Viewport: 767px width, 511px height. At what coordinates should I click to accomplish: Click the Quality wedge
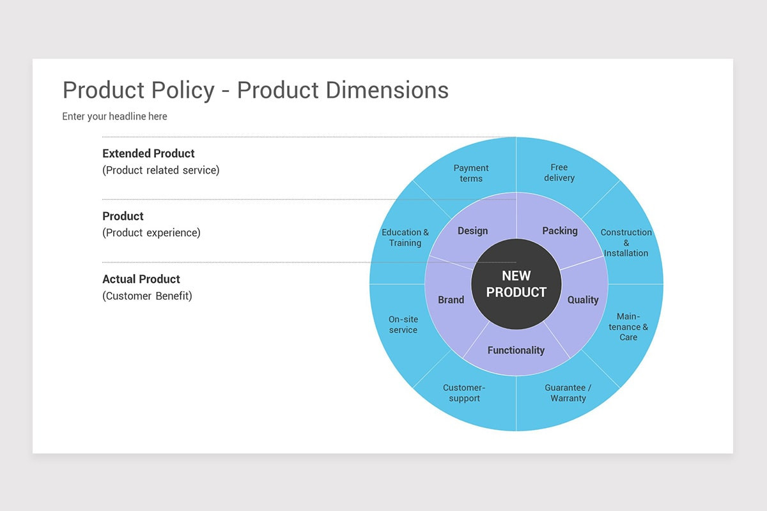pyautogui.click(x=583, y=300)
